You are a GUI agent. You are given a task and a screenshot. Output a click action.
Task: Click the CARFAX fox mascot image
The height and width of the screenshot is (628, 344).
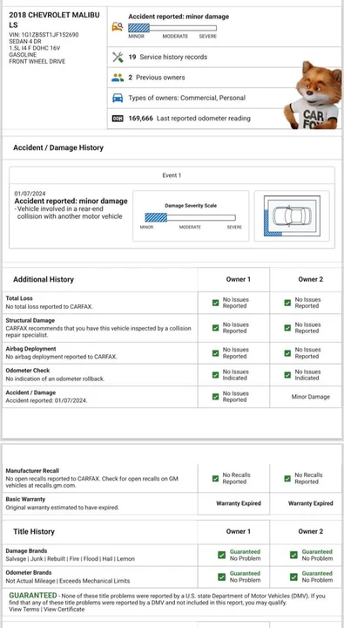click(x=314, y=94)
